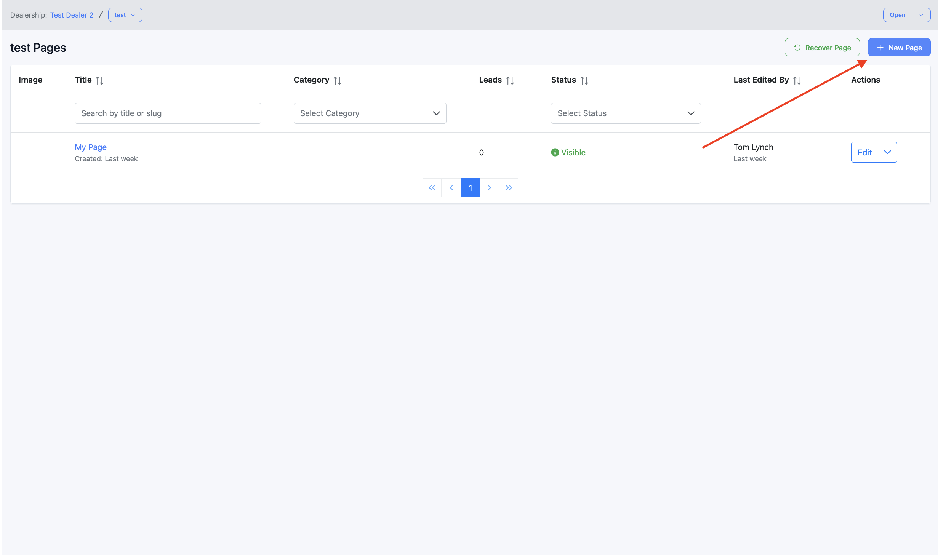Screen dimensions: 938x556
Task: Open the test site selector dropdown
Action: point(125,15)
